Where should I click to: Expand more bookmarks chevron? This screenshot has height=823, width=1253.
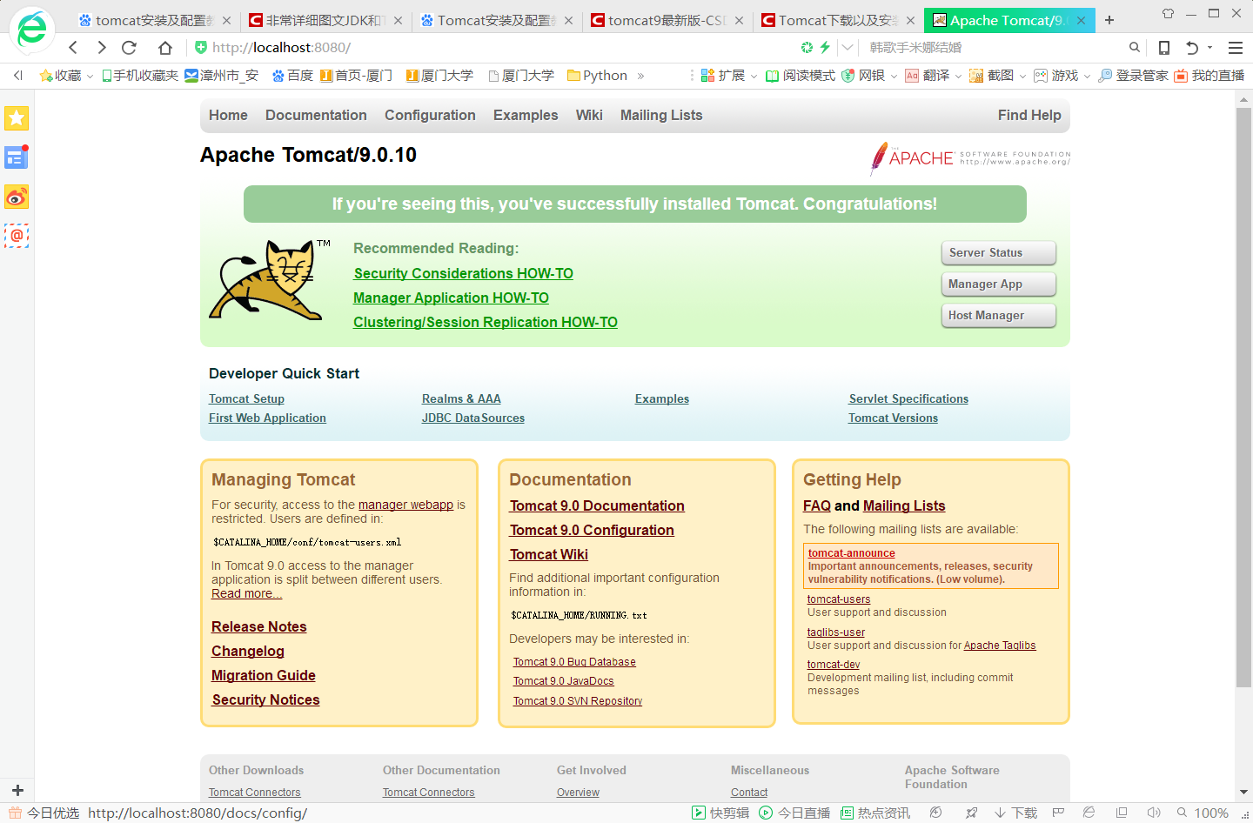pos(640,76)
